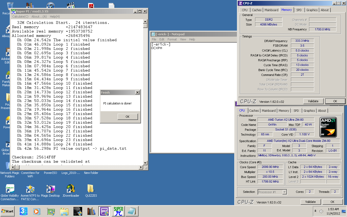Click the Super PI title bar icon
This screenshot has width=347, height=217.
tap(13, 11)
